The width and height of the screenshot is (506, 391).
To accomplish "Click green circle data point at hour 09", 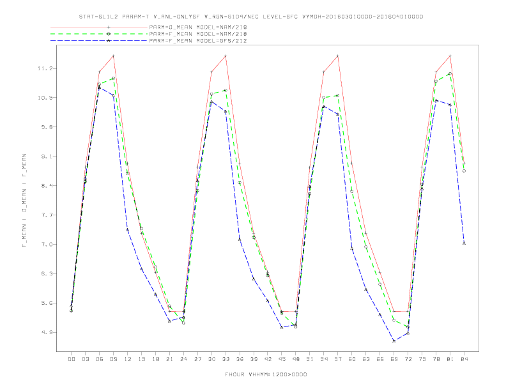I will tap(113, 79).
